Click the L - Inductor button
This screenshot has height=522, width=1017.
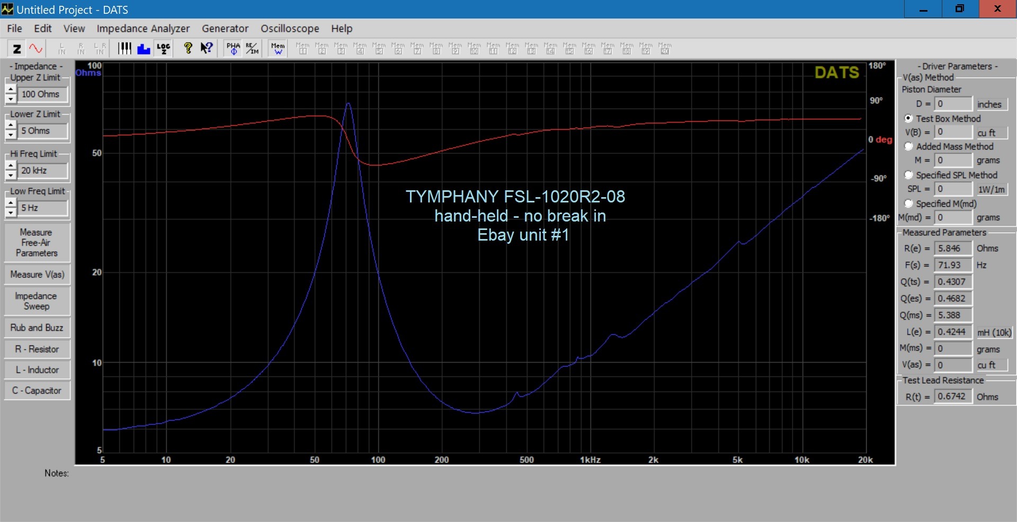pyautogui.click(x=37, y=370)
